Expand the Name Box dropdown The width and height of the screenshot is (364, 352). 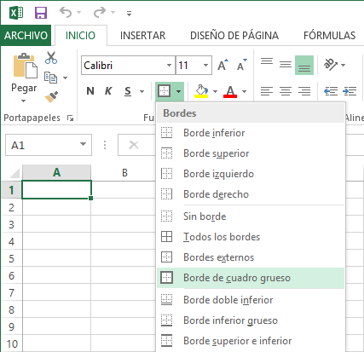point(83,145)
